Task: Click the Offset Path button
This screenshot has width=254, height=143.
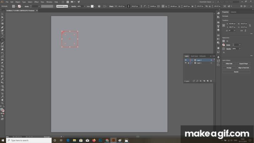Action: click(x=229, y=63)
